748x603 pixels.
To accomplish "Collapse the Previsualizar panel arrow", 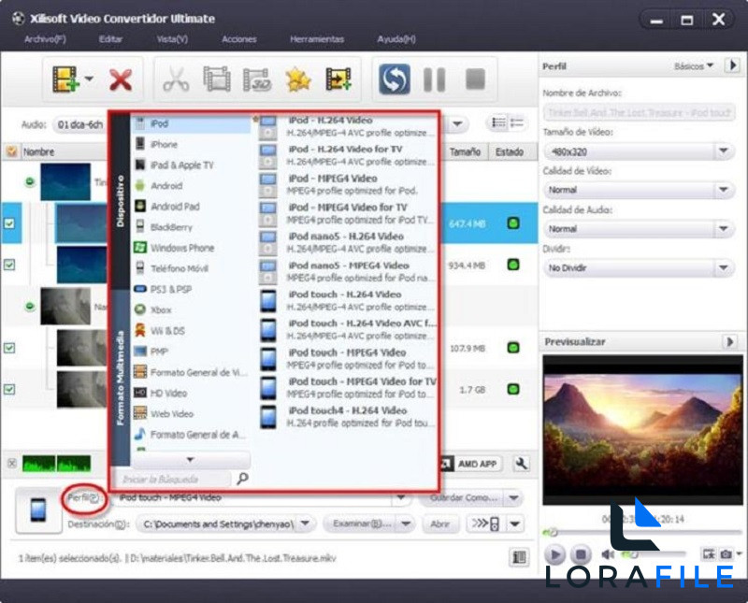I will click(729, 341).
